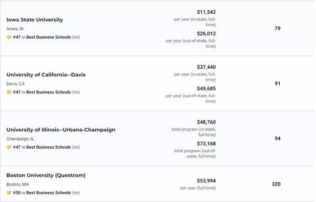The image size is (316, 202).
Task: Click the ranking badge icon for Iowa State University
Action: pyautogui.click(x=8, y=37)
